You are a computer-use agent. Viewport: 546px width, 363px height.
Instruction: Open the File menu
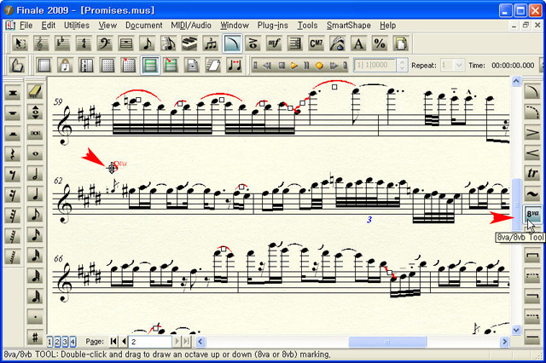(x=26, y=26)
